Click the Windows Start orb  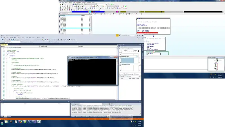2,123
